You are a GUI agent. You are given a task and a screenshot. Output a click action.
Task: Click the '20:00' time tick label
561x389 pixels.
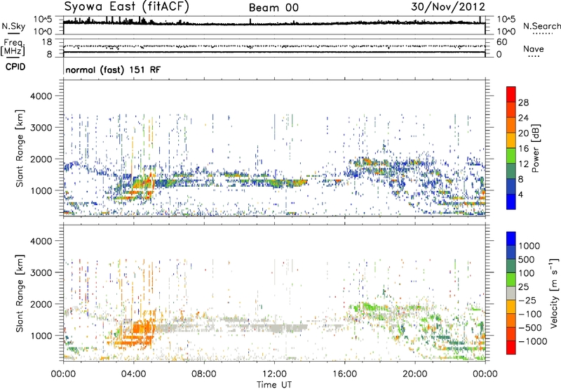pos(414,374)
